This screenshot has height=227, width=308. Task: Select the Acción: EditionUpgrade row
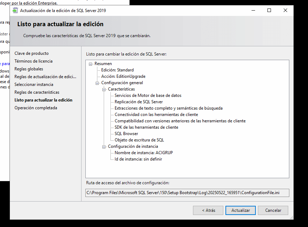tap(123, 76)
